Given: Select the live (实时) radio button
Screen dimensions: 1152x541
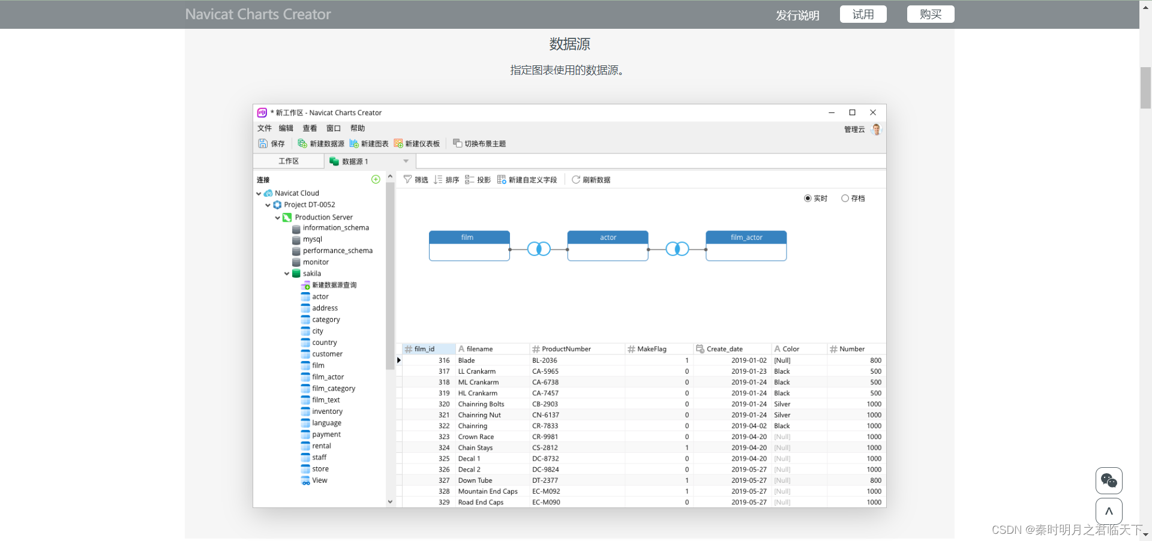Looking at the screenshot, I should 808,199.
